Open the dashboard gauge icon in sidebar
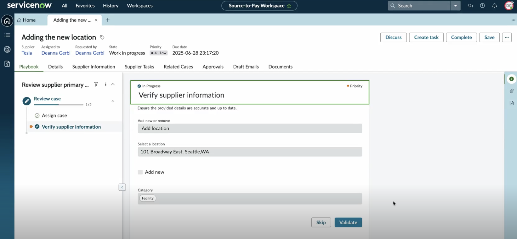 point(7,50)
